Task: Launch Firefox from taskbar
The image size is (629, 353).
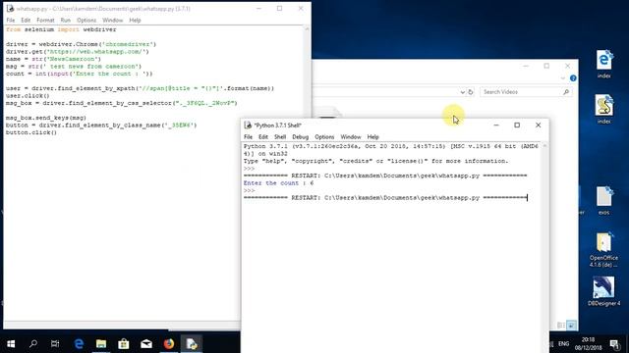Action: [x=169, y=343]
